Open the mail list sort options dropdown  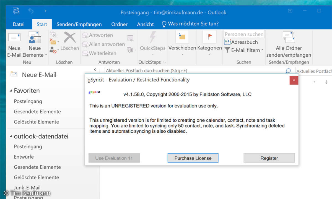tap(314, 82)
